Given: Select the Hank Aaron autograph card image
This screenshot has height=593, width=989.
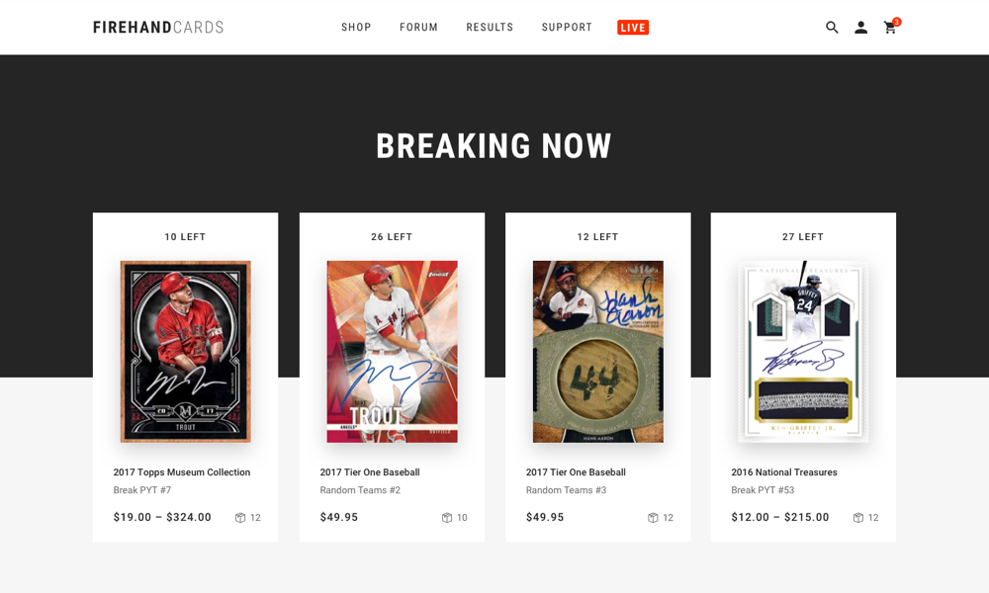Looking at the screenshot, I should tap(598, 352).
